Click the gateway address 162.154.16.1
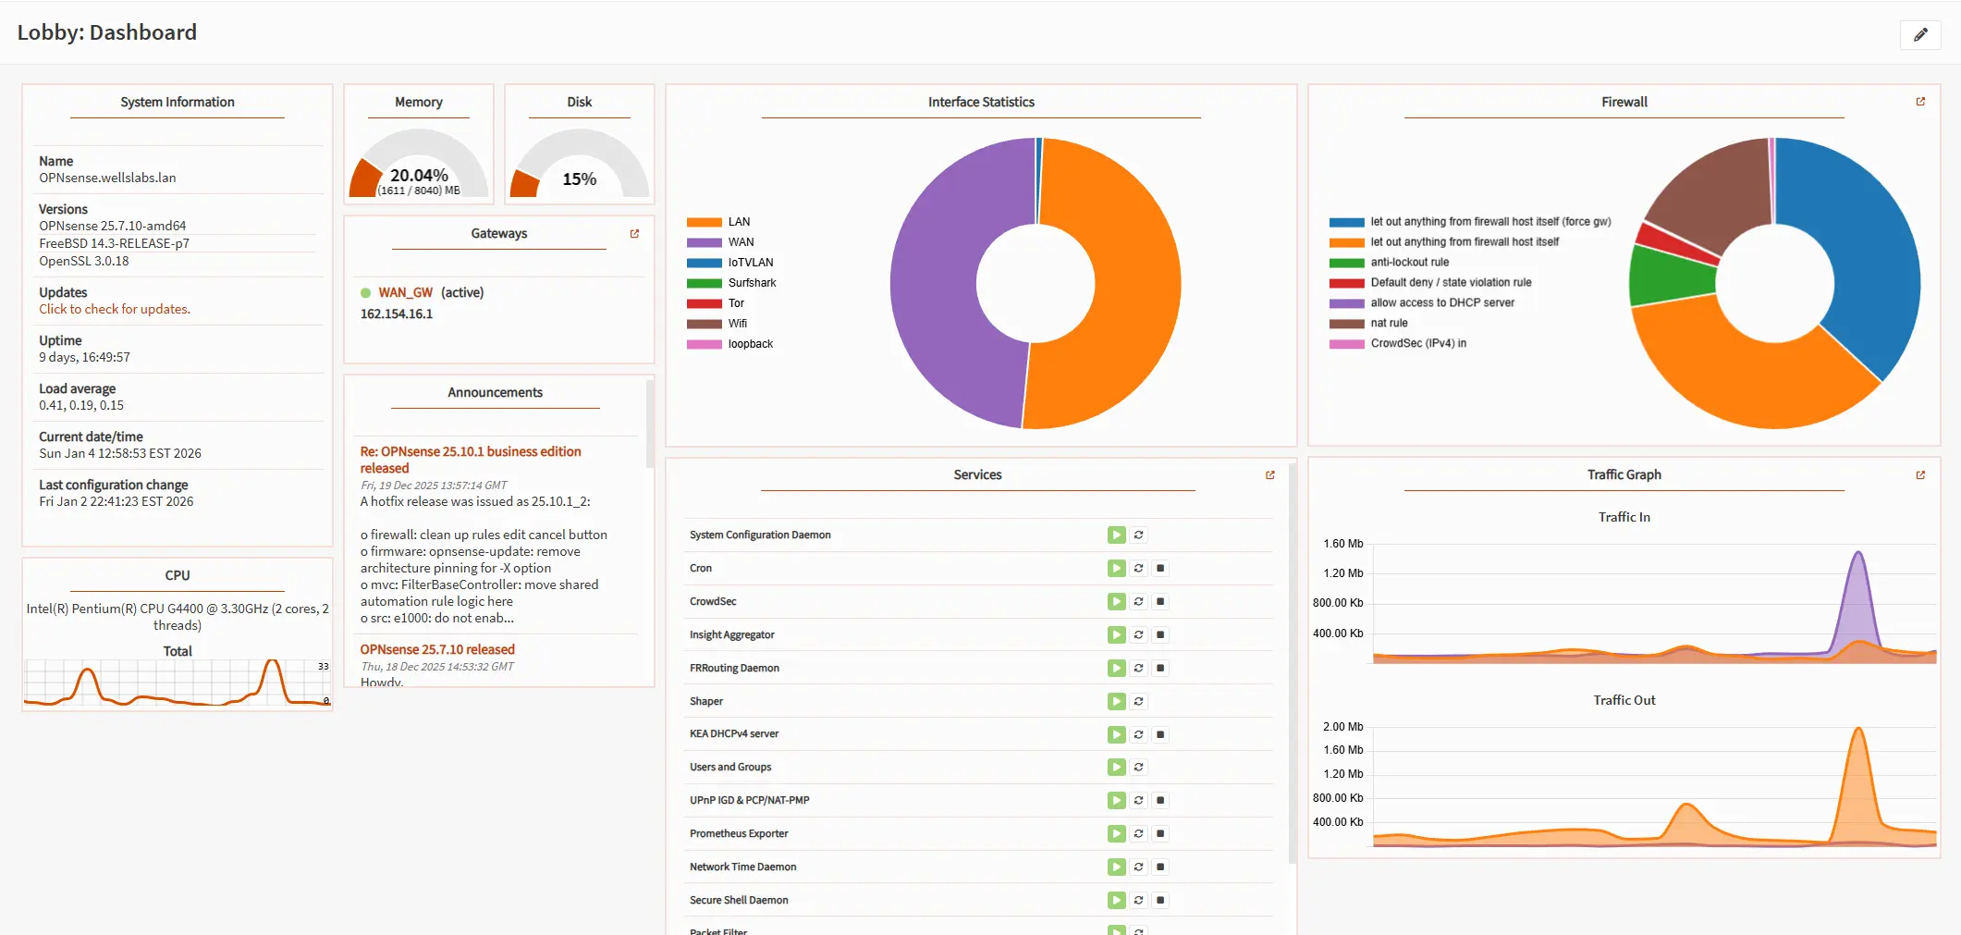 coord(397,314)
